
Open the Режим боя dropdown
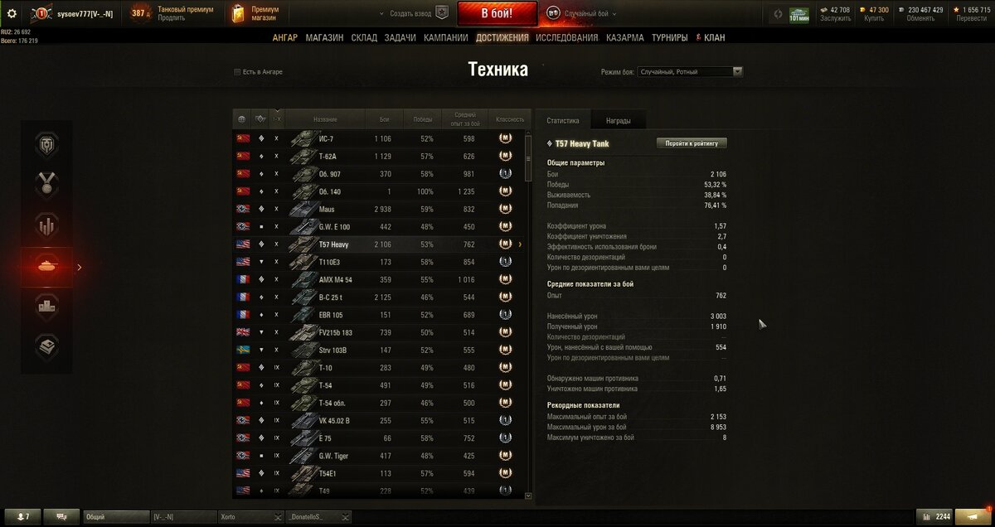click(690, 72)
